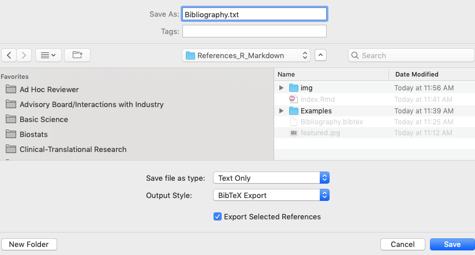Viewport: 475px width, 255px height.
Task: Go forward with the right chevron button
Action: click(x=24, y=55)
